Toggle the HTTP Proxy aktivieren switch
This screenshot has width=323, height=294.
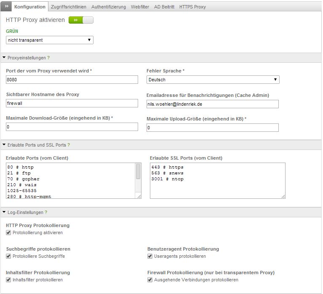81,20
